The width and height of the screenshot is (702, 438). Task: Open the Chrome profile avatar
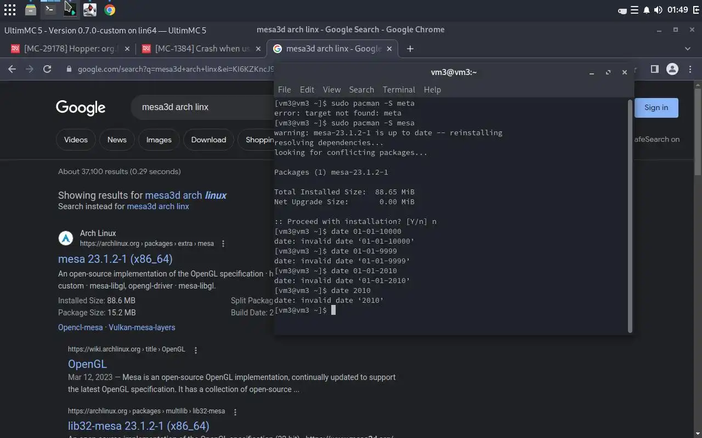(672, 69)
